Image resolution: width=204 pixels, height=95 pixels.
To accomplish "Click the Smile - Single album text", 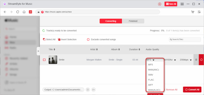I will coord(116,60).
